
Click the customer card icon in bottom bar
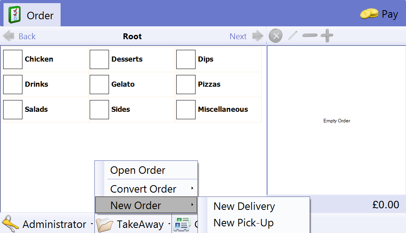pos(182,224)
